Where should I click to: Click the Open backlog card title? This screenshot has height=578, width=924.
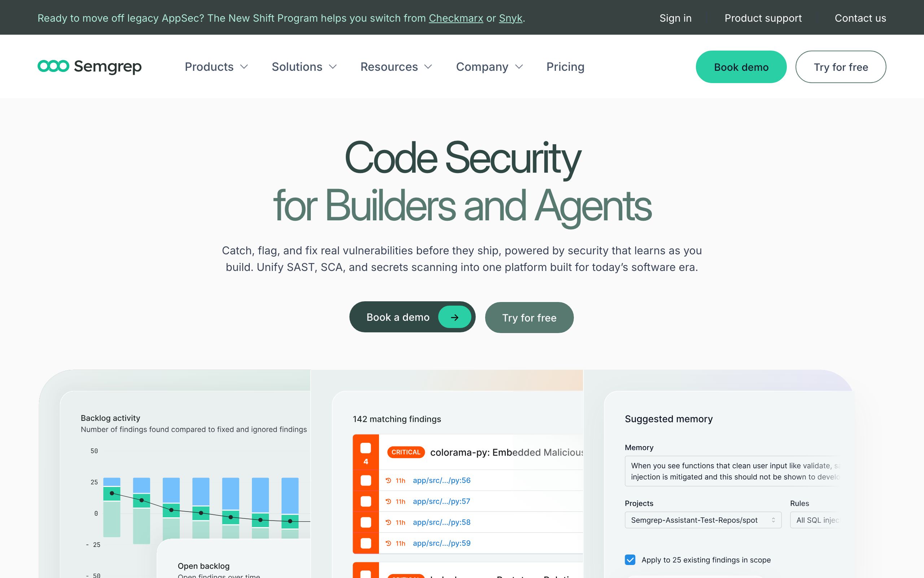point(204,566)
